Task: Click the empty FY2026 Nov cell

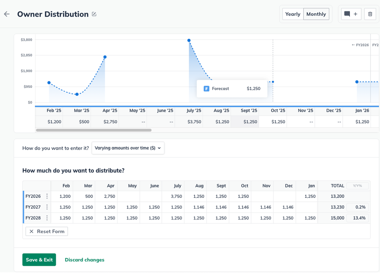Action: [x=262, y=196]
